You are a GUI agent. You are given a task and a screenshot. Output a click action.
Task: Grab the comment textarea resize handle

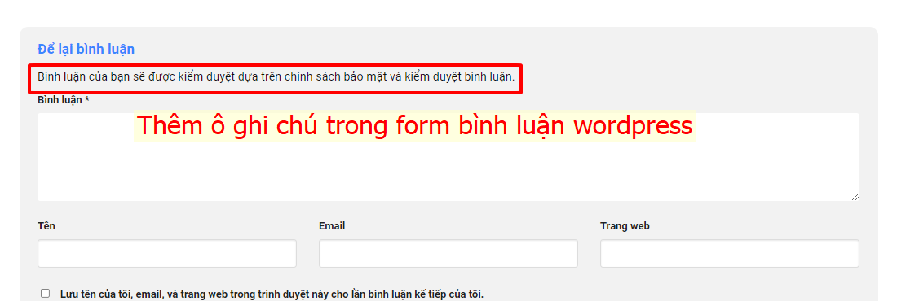coord(855,197)
